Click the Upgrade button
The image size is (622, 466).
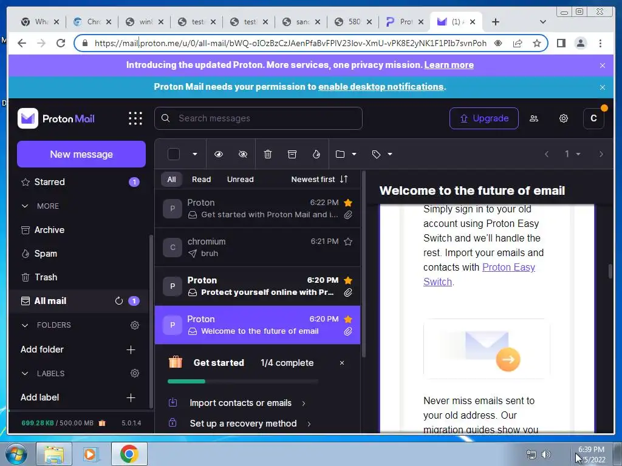484,118
